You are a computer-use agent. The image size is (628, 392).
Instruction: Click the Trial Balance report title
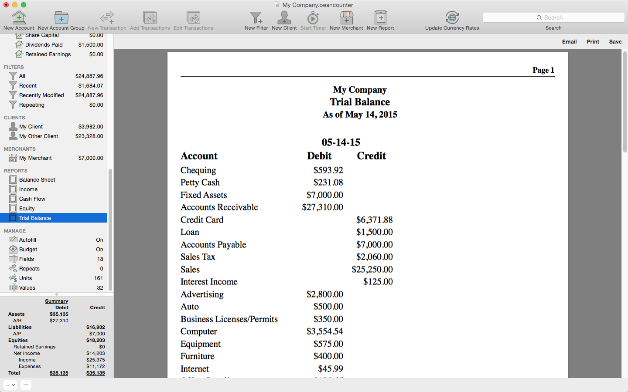click(360, 102)
